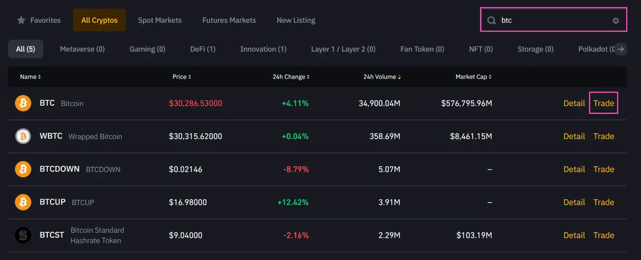Viewport: 641px width, 260px height.
Task: Switch to Futures Markets tab
Action: pos(229,20)
